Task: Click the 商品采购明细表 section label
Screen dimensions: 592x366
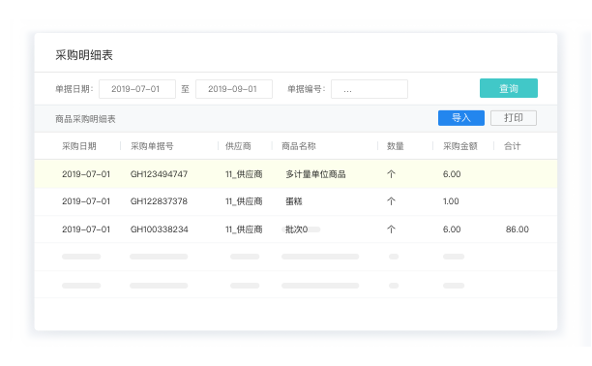Action: pyautogui.click(x=85, y=119)
